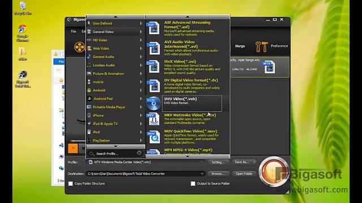Open the File menu in Bigasoft
This screenshot has height=203, width=362.
click(74, 32)
